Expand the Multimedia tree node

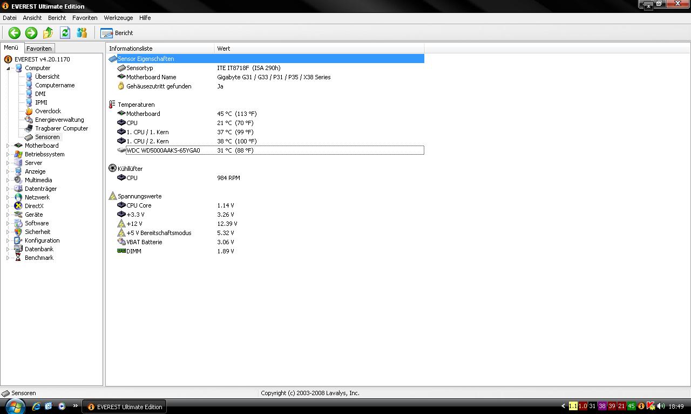point(8,180)
